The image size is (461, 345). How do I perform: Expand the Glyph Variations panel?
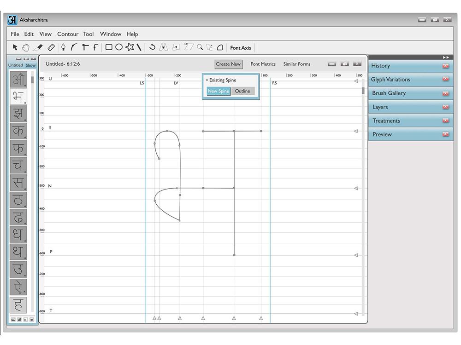coord(390,80)
